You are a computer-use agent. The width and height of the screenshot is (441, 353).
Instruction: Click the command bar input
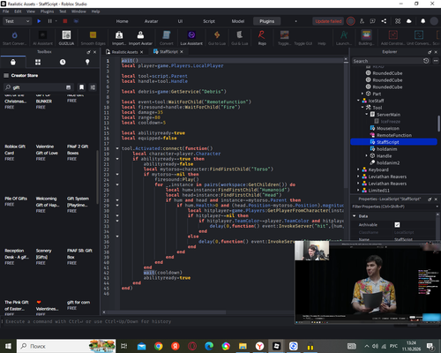click(148, 321)
